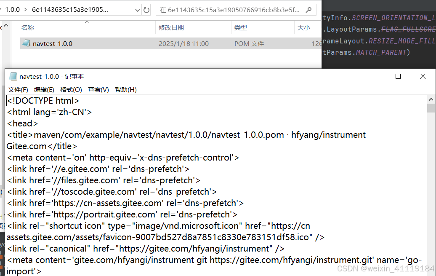The width and height of the screenshot is (436, 276).
Task: Click the cn-assets.gitee.com dns-prefetch line
Action: (125, 203)
